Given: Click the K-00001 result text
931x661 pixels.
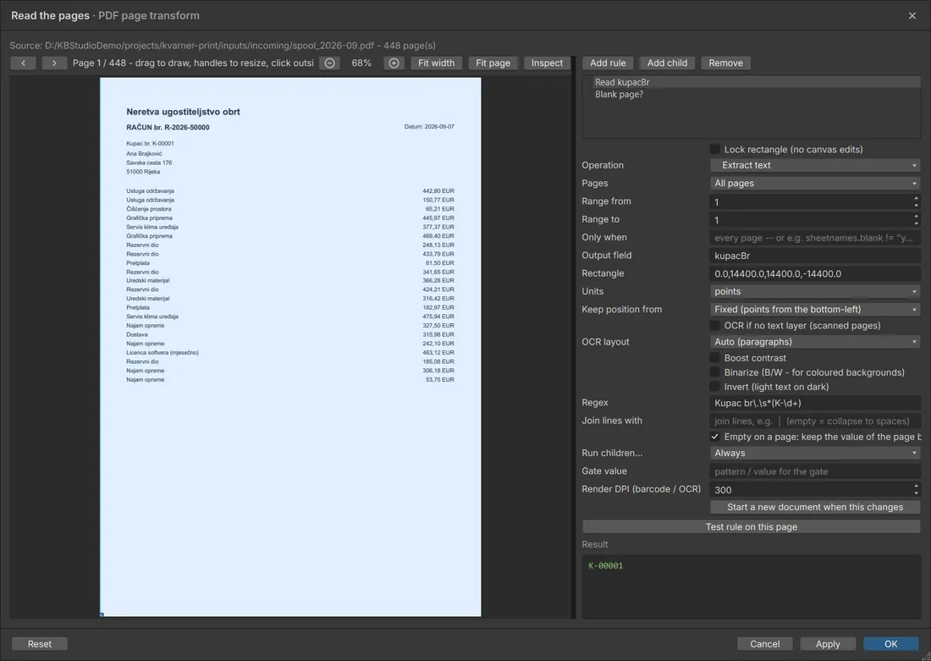Looking at the screenshot, I should [606, 566].
